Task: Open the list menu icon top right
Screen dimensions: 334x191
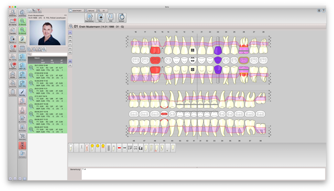Action: [319, 11]
